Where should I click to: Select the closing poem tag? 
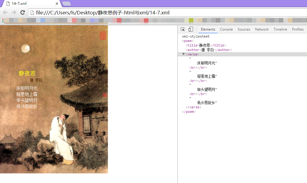tap(189, 112)
